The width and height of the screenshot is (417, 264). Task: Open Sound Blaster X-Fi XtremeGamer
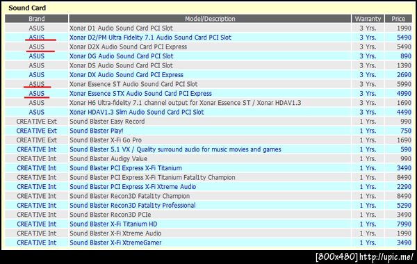(115, 242)
